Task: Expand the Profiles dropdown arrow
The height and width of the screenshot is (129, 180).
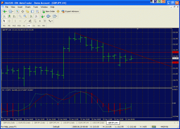Action: (13, 11)
